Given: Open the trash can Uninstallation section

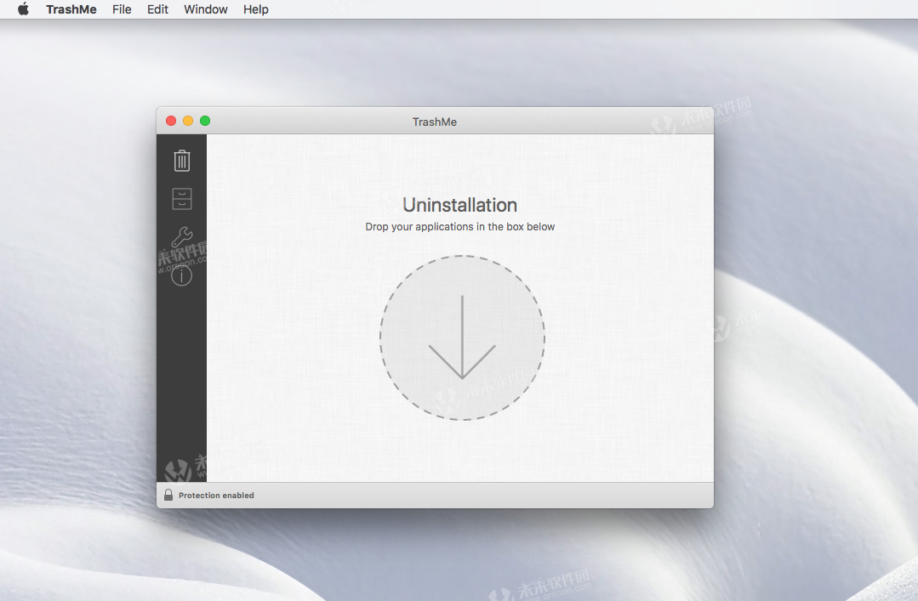Looking at the screenshot, I should click(182, 161).
